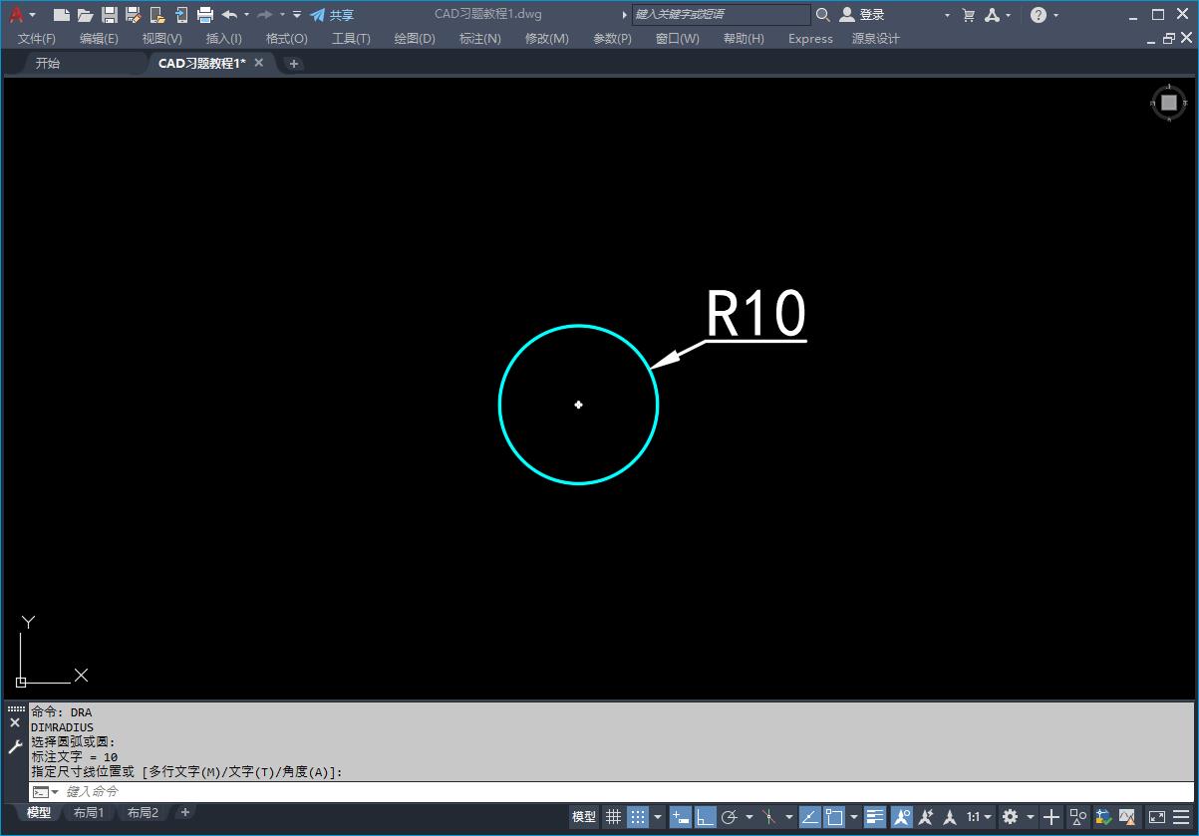The height and width of the screenshot is (836, 1199).
Task: Click the Redo arrow icon
Action: [265, 15]
